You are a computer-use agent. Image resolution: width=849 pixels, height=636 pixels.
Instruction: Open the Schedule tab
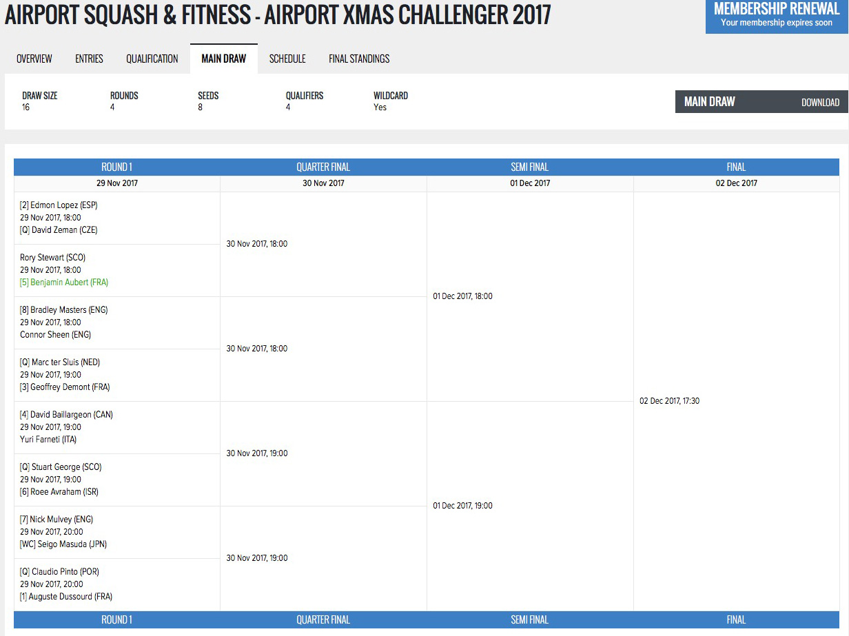pyautogui.click(x=287, y=59)
